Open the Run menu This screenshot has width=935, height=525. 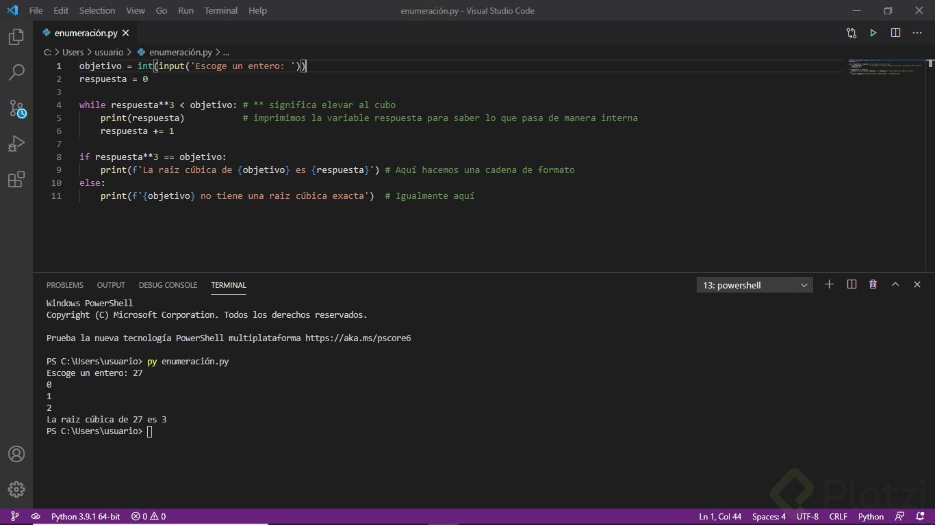(185, 10)
